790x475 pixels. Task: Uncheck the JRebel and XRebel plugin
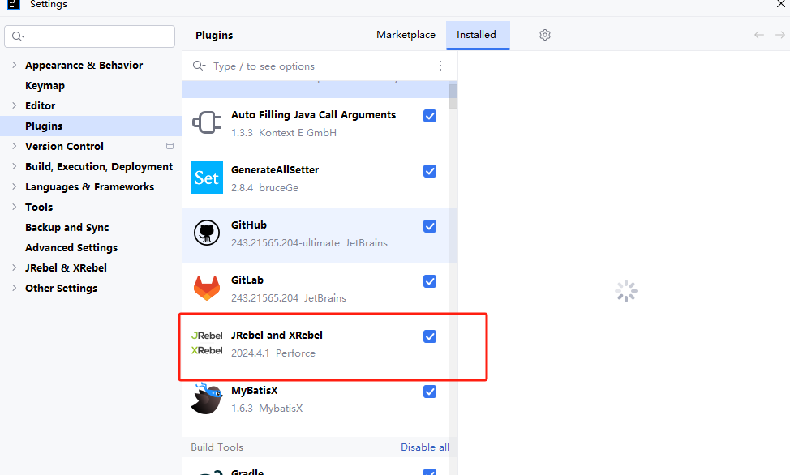point(430,336)
